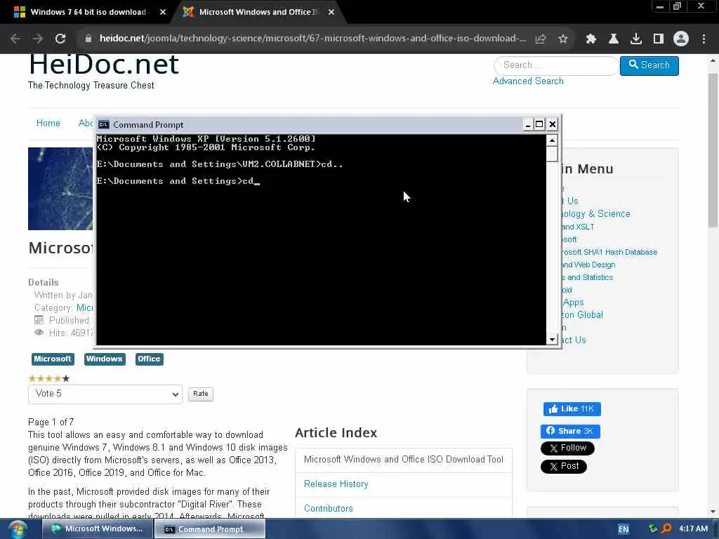This screenshot has width=719, height=539.
Task: Open and XSLT sidebar link
Action: pyautogui.click(x=579, y=227)
